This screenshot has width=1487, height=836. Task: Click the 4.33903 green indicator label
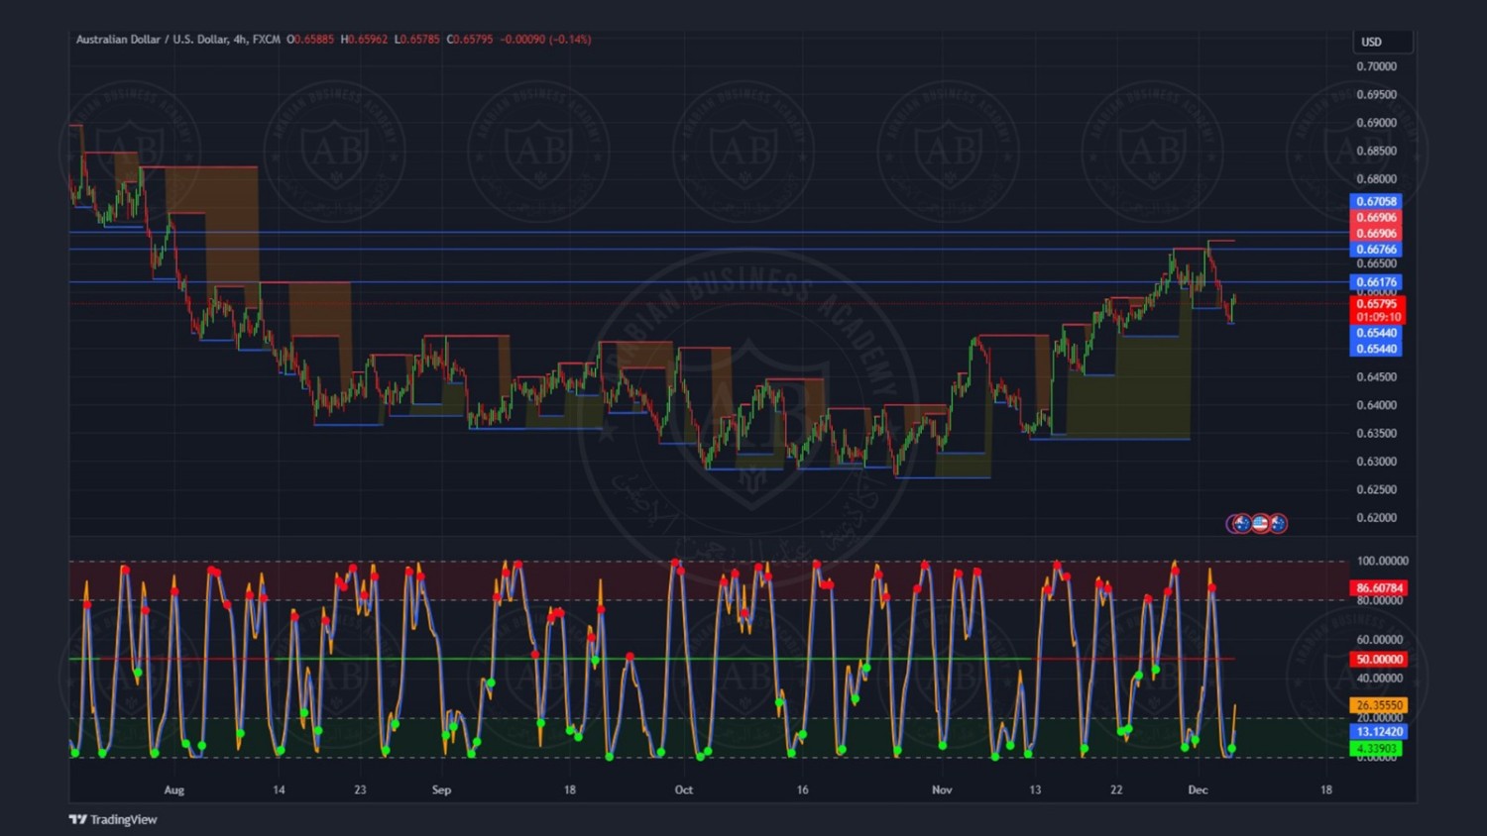click(1376, 749)
